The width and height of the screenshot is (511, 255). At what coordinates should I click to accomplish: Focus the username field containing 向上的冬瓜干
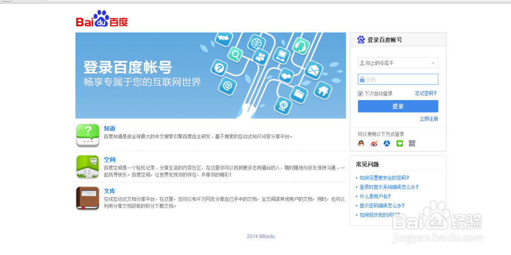pos(398,63)
